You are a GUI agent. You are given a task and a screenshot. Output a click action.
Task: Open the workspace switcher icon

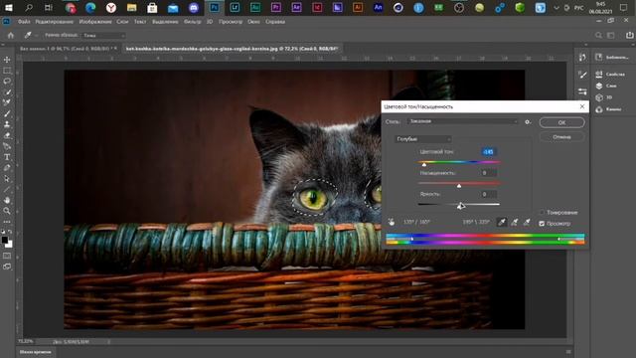pyautogui.click(x=611, y=36)
